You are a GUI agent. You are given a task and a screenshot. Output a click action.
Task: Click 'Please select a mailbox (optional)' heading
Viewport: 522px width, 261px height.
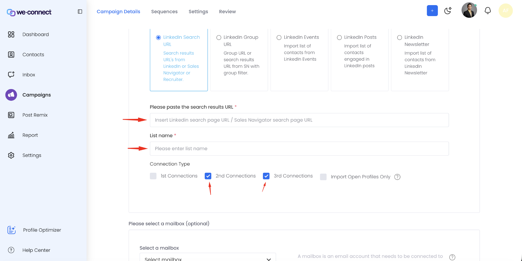pyautogui.click(x=169, y=224)
